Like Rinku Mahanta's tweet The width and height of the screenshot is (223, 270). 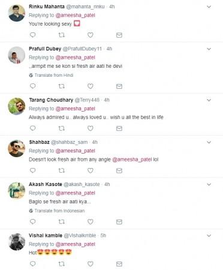91,35
